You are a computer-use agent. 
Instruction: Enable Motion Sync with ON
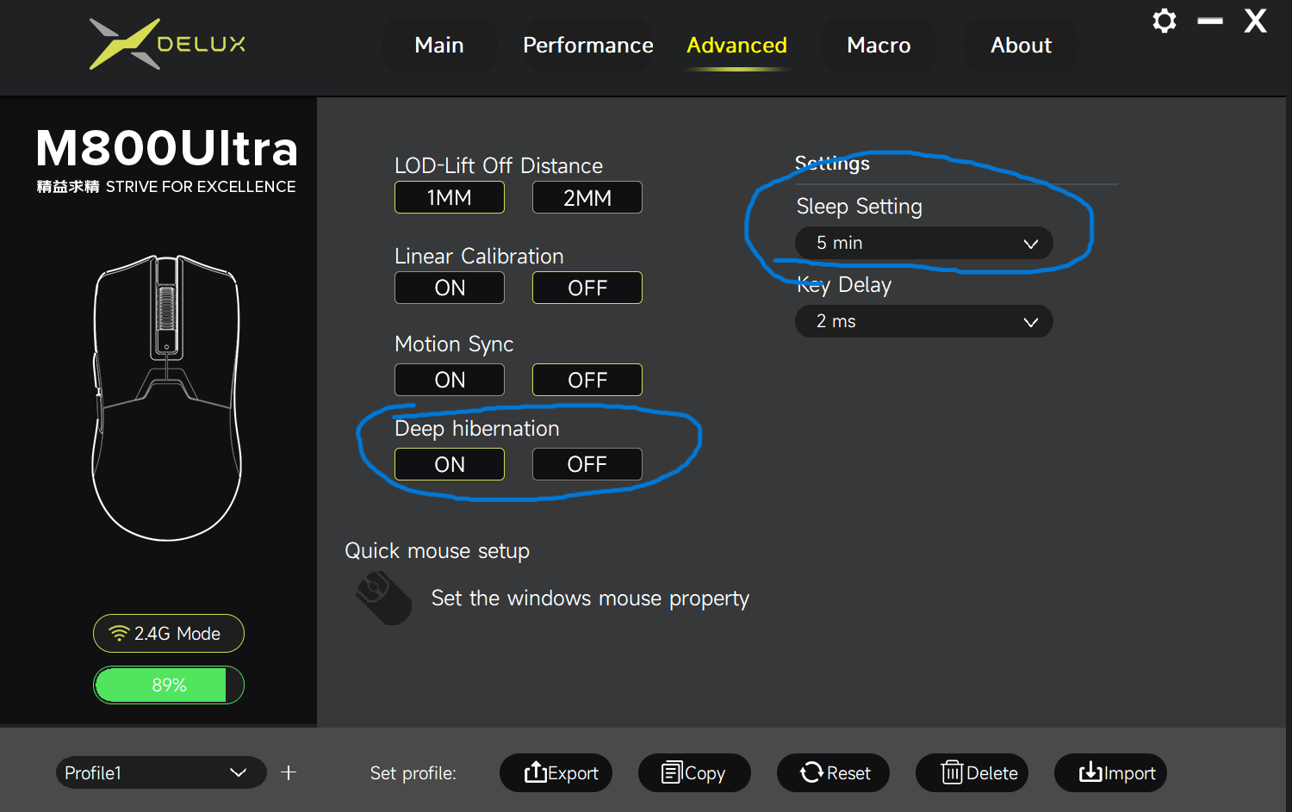pyautogui.click(x=450, y=380)
